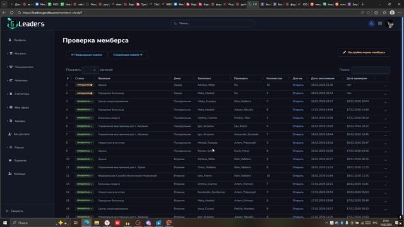Viewport: 404px width, 227px height.
Task: Click Открыть link in row 2
Action: (298, 93)
